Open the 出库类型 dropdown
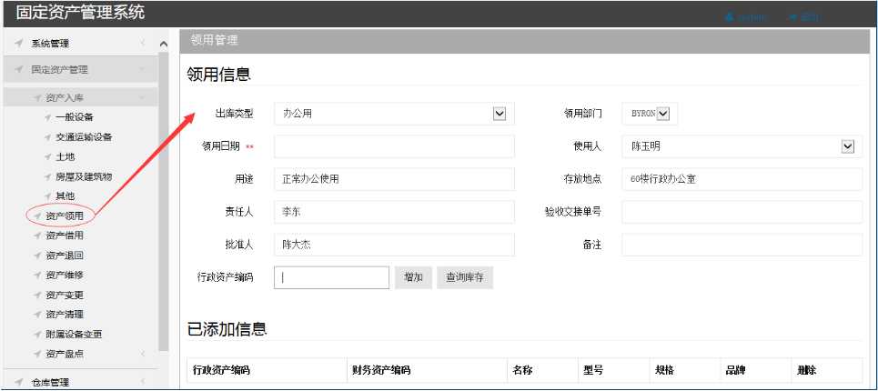This screenshot has height=391, width=878. coord(499,114)
